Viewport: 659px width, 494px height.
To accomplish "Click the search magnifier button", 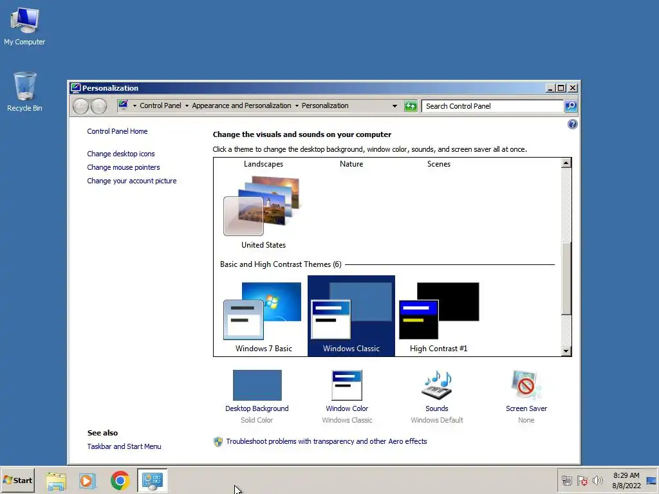I will (571, 106).
